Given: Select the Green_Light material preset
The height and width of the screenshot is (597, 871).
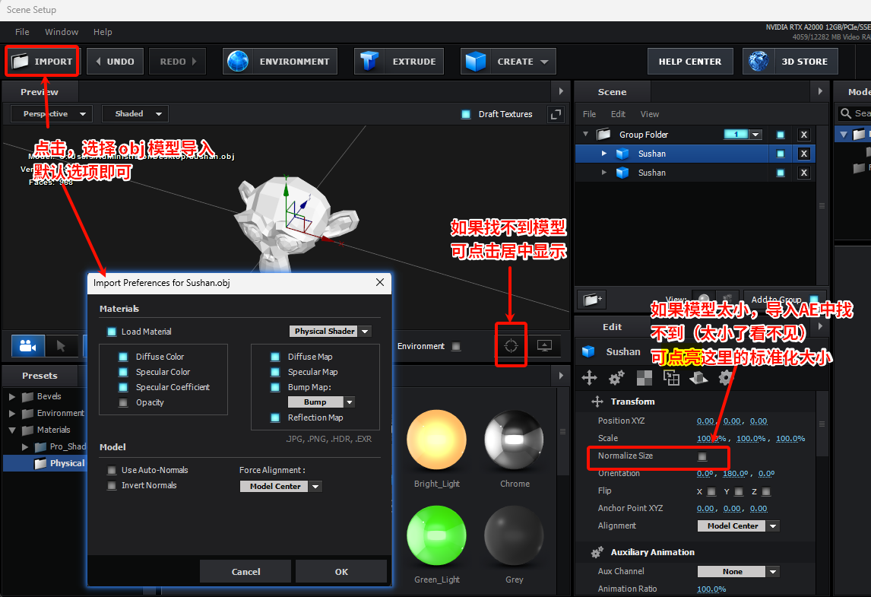Looking at the screenshot, I should point(436,536).
